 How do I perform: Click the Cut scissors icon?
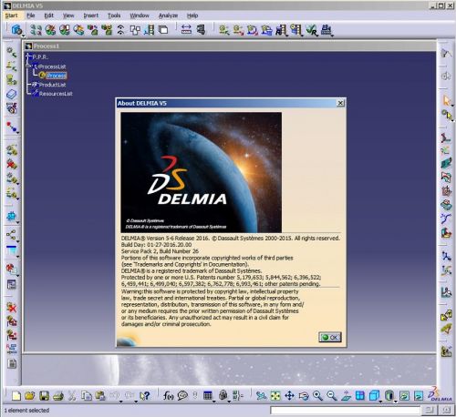[x=72, y=395]
